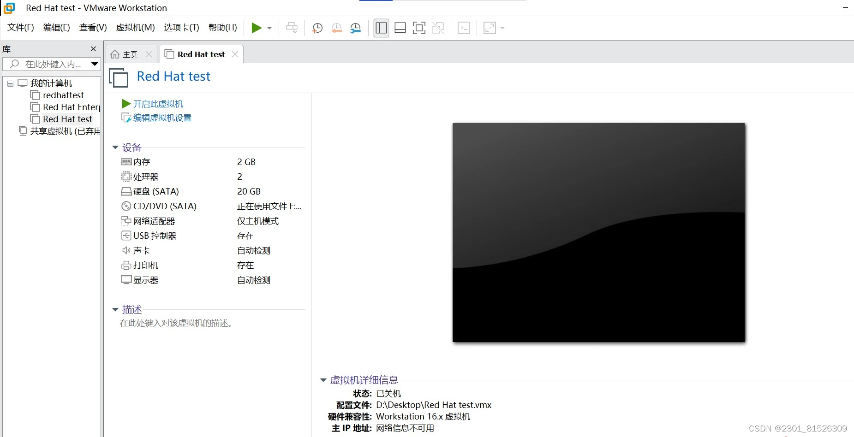Click the Workstation 16.x 虚拟机 compatibility text
This screenshot has width=854, height=437.
[x=423, y=417]
